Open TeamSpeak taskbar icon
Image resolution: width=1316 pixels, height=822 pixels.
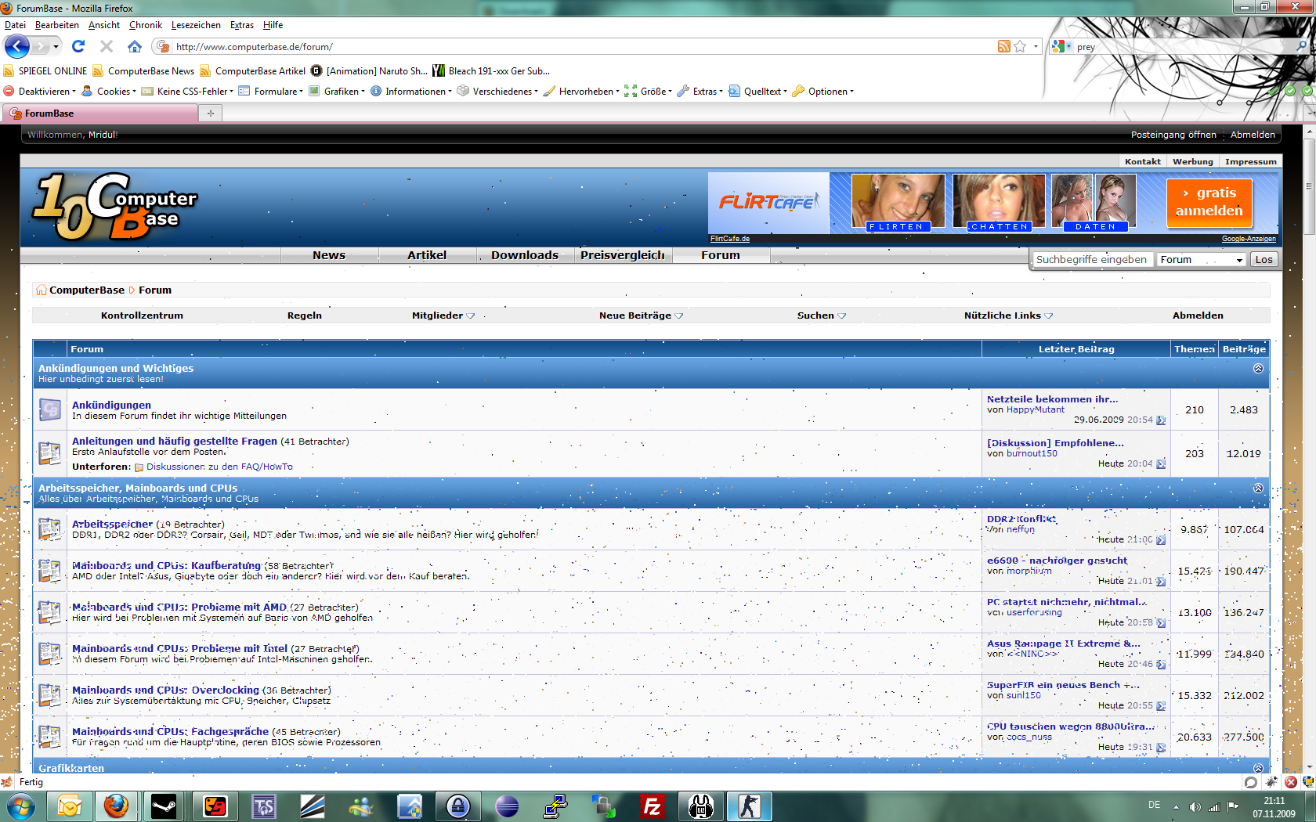coord(264,806)
